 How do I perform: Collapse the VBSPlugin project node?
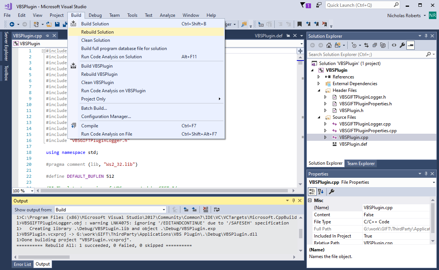pyautogui.click(x=312, y=70)
